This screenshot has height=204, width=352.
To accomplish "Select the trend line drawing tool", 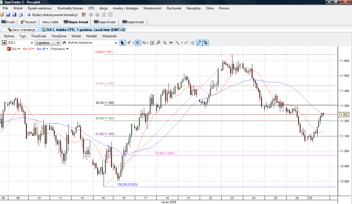I will pos(178,43).
